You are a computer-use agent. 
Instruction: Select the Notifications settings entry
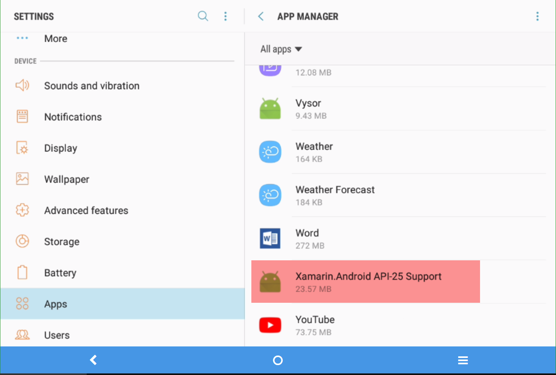click(x=122, y=117)
